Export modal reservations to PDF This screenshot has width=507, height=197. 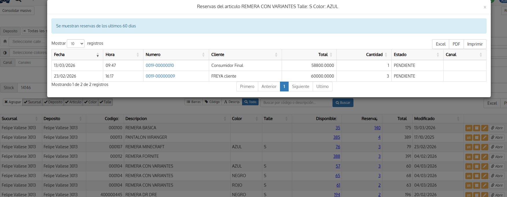[x=456, y=44]
